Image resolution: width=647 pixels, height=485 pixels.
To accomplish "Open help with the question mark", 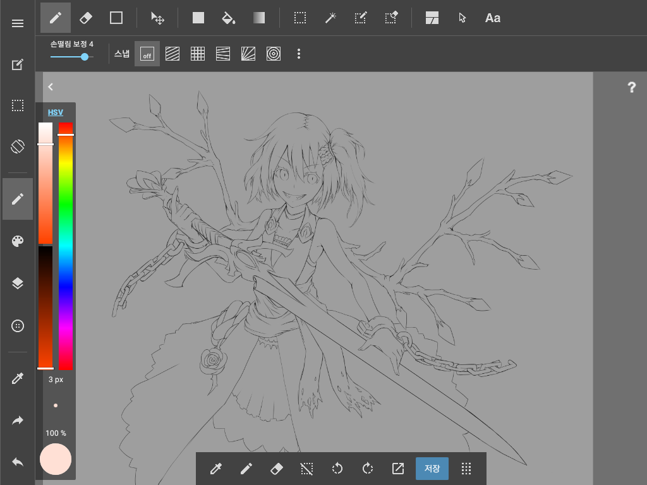I will pyautogui.click(x=631, y=88).
